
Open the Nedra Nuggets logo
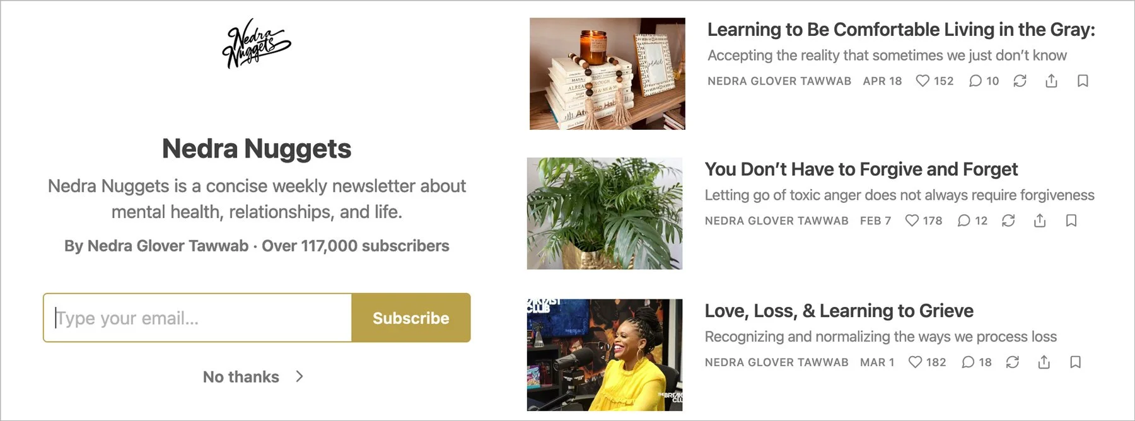coord(256,43)
